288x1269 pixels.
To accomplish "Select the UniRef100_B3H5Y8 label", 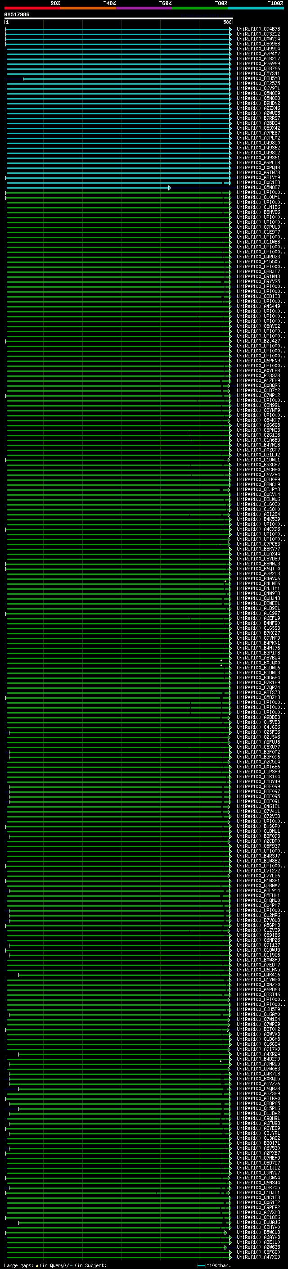I will (x=258, y=79).
